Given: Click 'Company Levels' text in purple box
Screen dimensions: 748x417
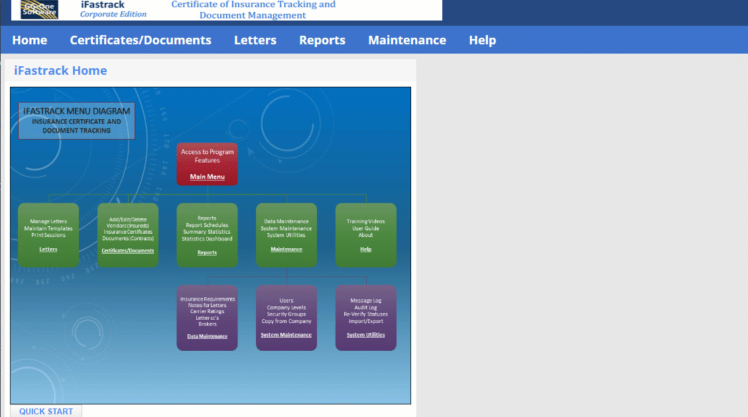Looking at the screenshot, I should 286,308.
